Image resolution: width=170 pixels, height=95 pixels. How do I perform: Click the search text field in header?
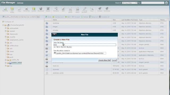point(153,3)
